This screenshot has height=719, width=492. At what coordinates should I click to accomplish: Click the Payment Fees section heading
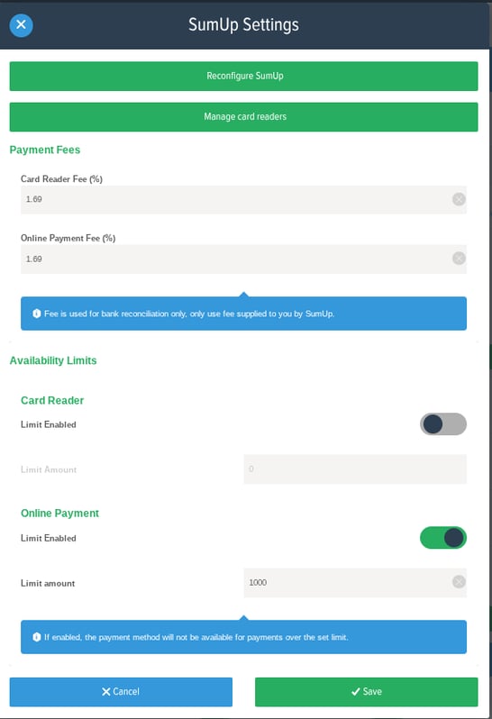click(45, 150)
